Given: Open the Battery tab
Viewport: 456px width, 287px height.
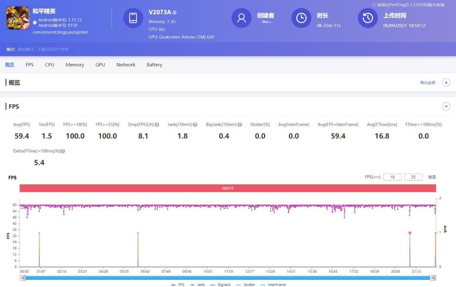Looking at the screenshot, I should (154, 65).
